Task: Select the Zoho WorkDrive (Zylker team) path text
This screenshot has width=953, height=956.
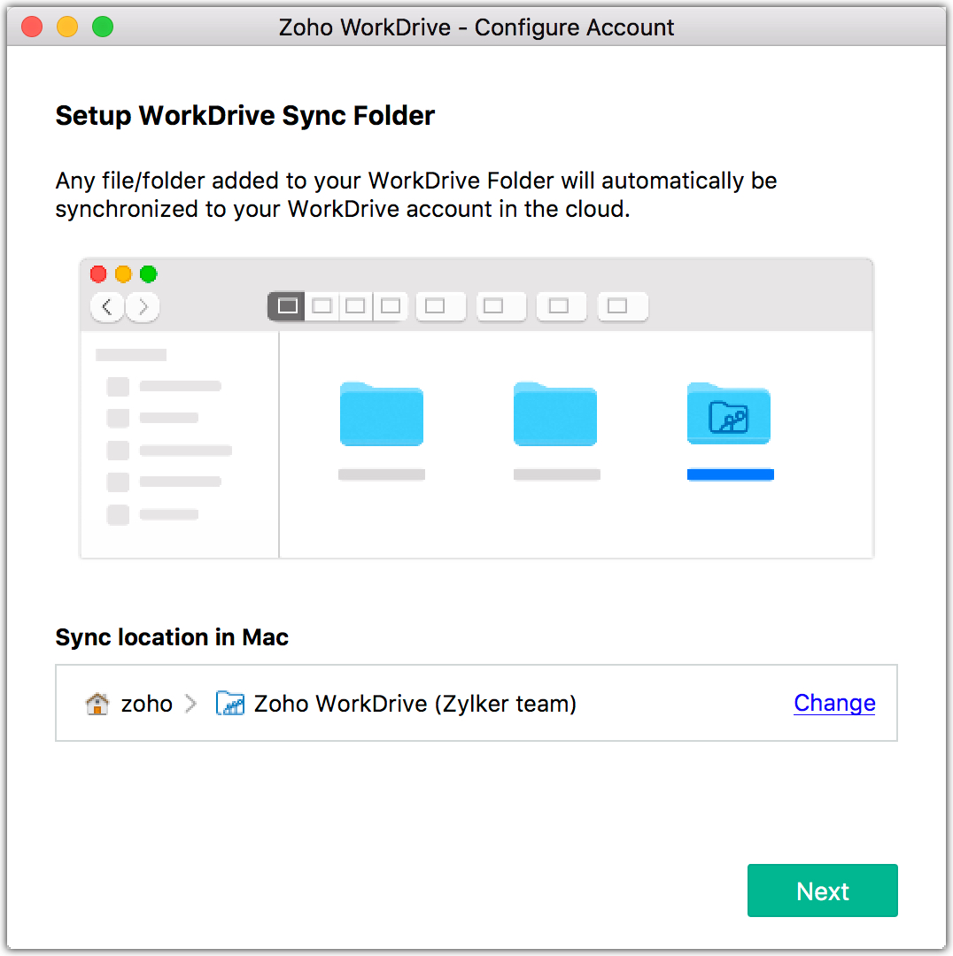Action: tap(415, 704)
